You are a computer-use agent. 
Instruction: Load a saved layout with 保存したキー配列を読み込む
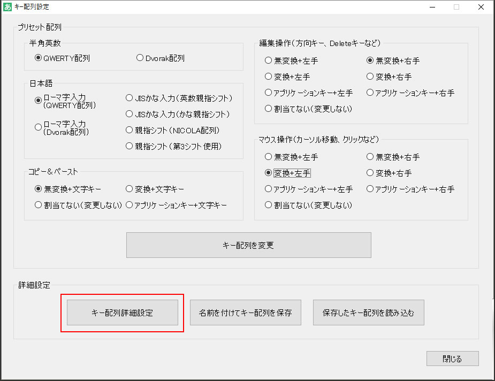[368, 313]
